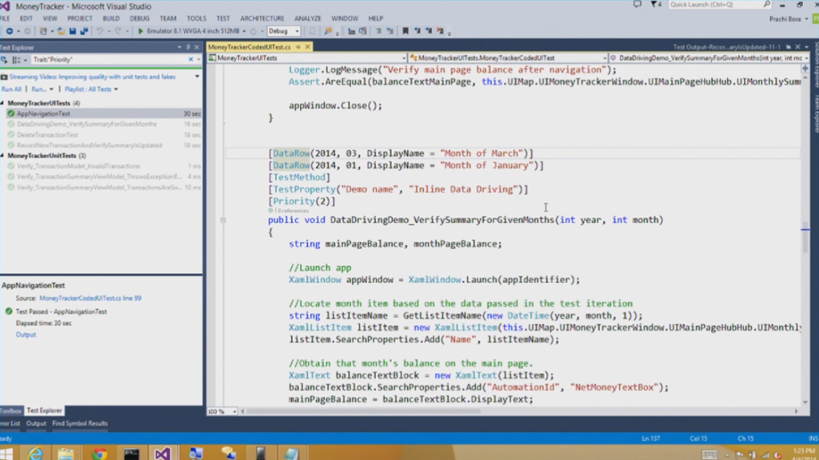Open the Find Symbol Results tab

(80, 423)
